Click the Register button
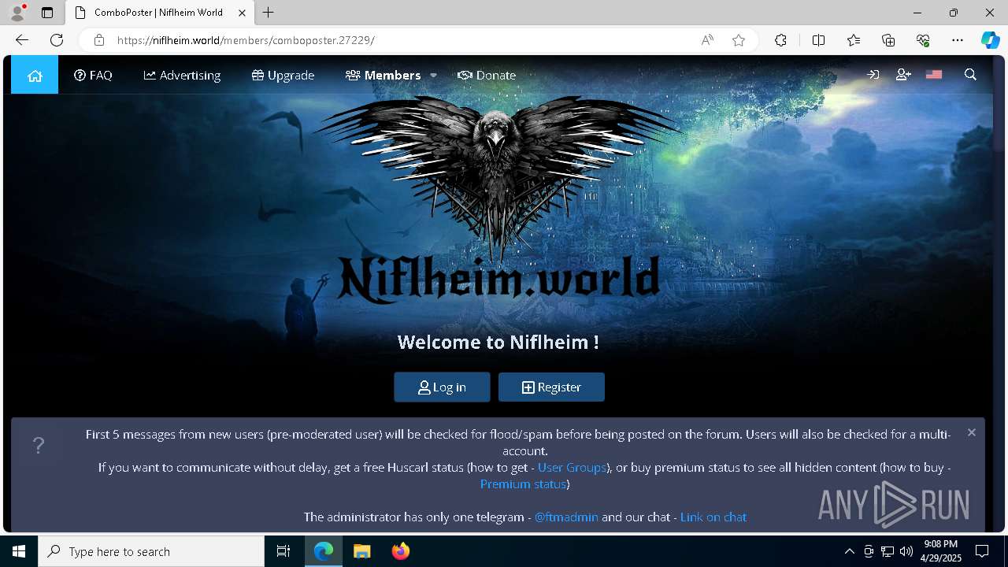The image size is (1008, 567). point(551,387)
